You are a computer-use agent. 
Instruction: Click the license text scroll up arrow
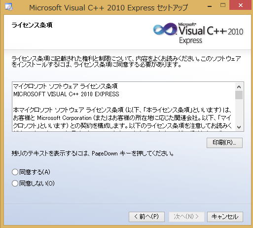[x=239, y=87]
